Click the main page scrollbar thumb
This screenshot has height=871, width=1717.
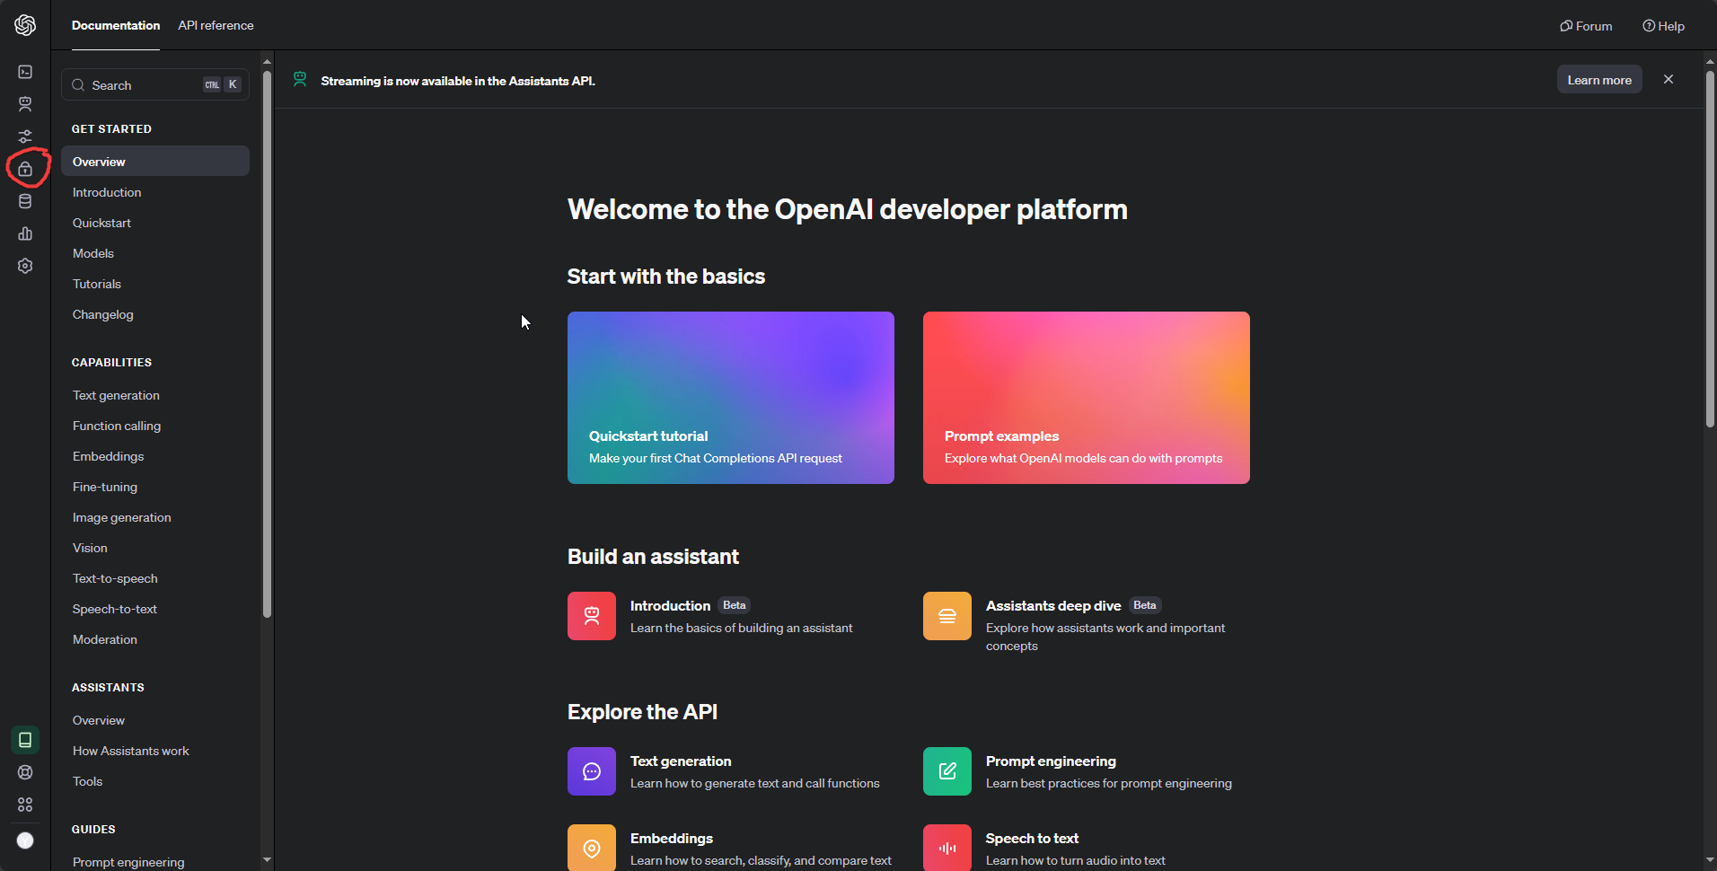(x=1710, y=249)
